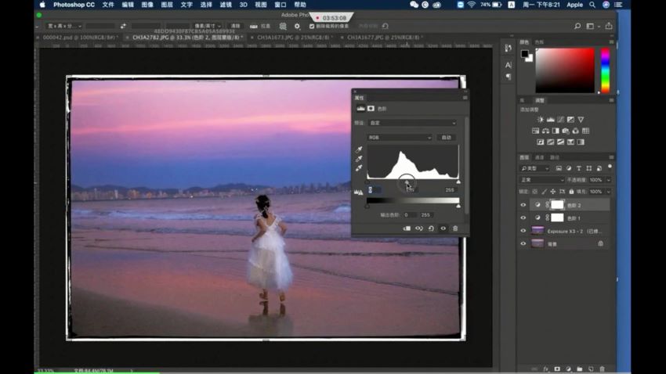Open crop tool gear settings
This screenshot has width=666, height=374.
[x=297, y=27]
